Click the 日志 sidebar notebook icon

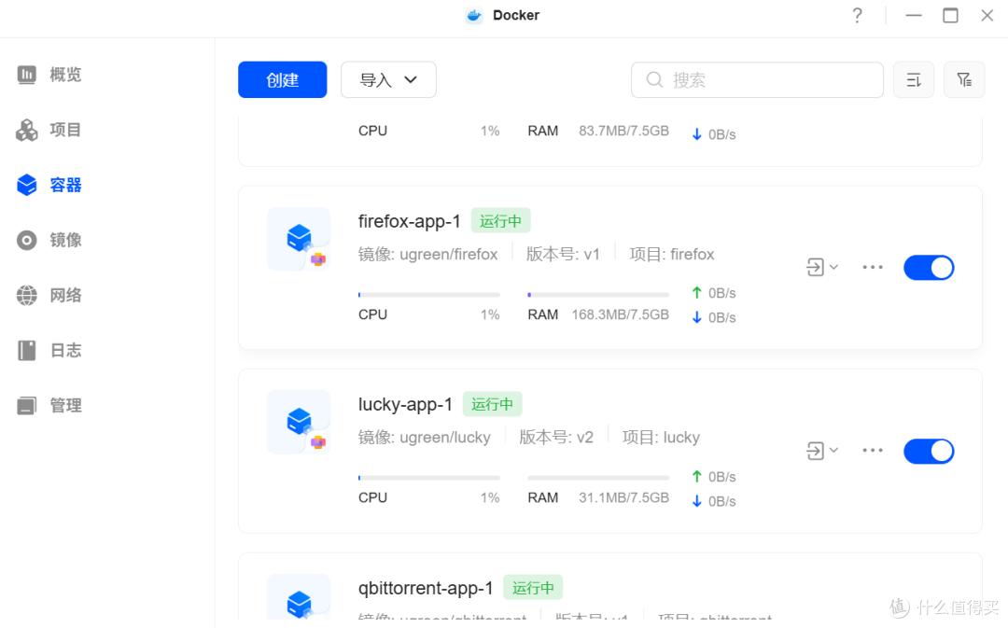tap(27, 350)
